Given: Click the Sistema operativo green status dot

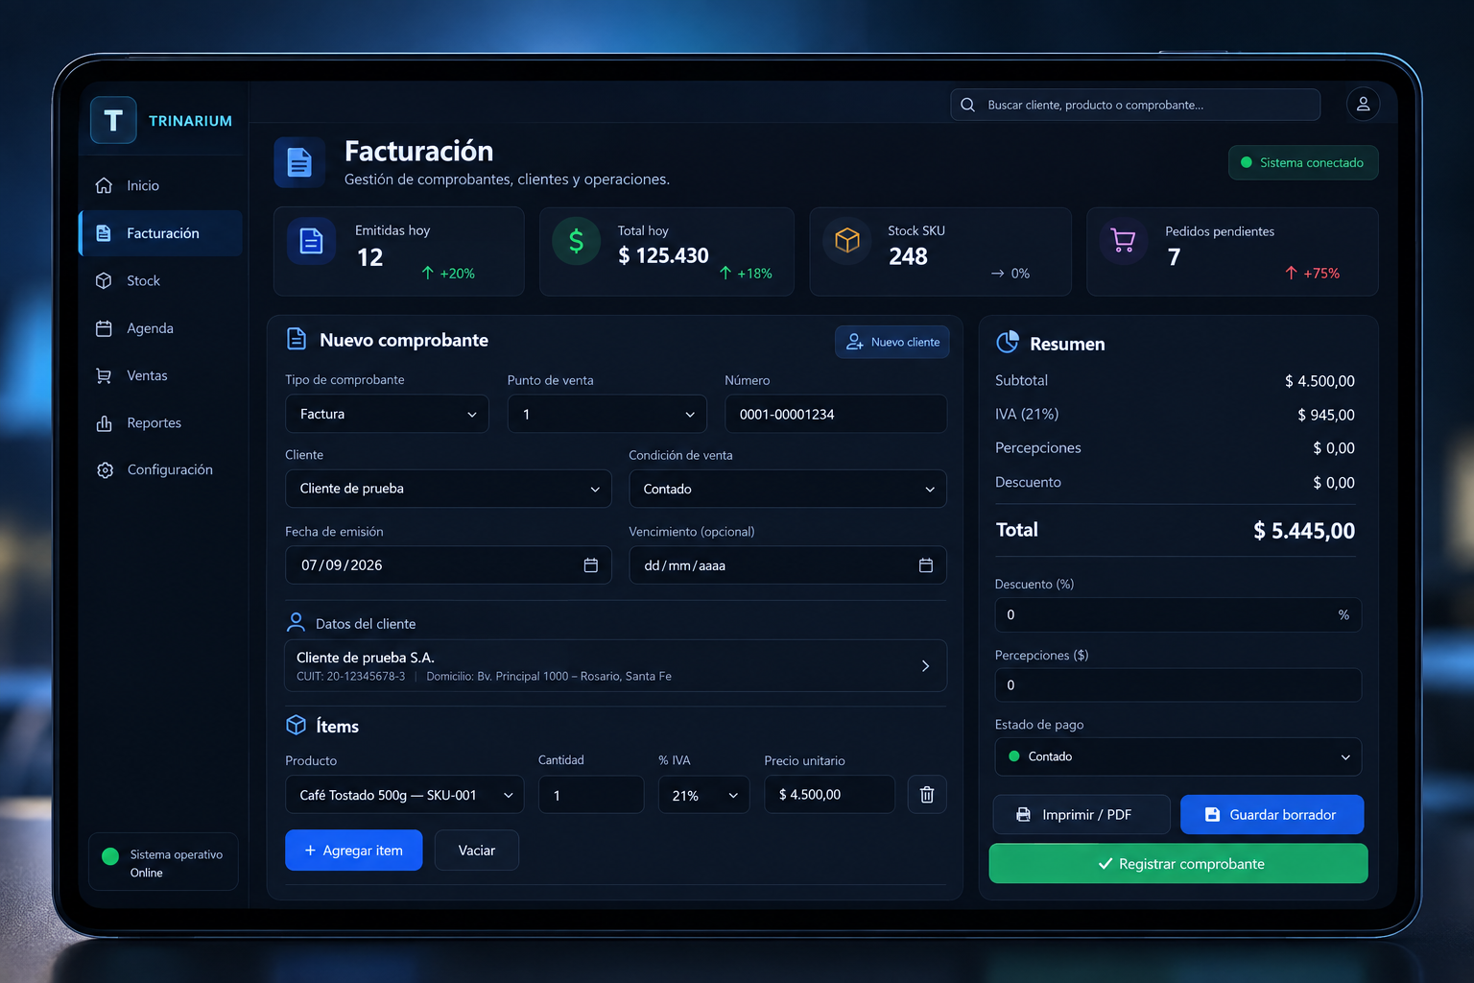Looking at the screenshot, I should 110,856.
